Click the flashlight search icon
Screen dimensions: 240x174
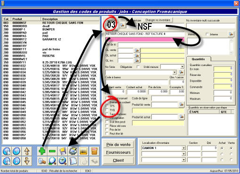tap(42, 161)
